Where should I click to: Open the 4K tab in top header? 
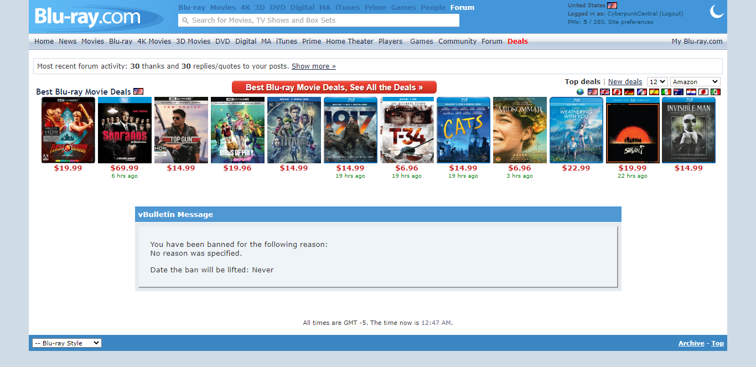coord(246,8)
